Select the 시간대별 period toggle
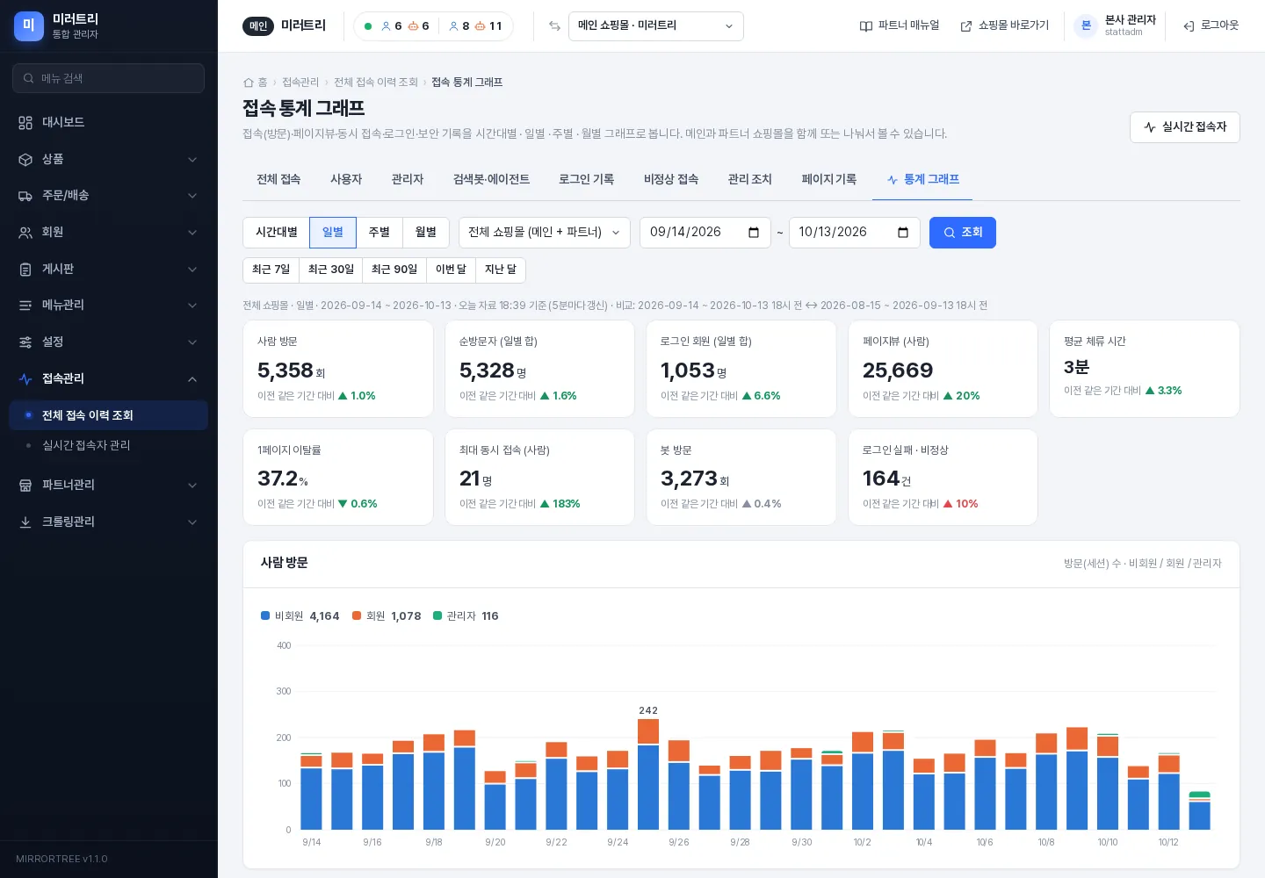1265x878 pixels. (277, 233)
